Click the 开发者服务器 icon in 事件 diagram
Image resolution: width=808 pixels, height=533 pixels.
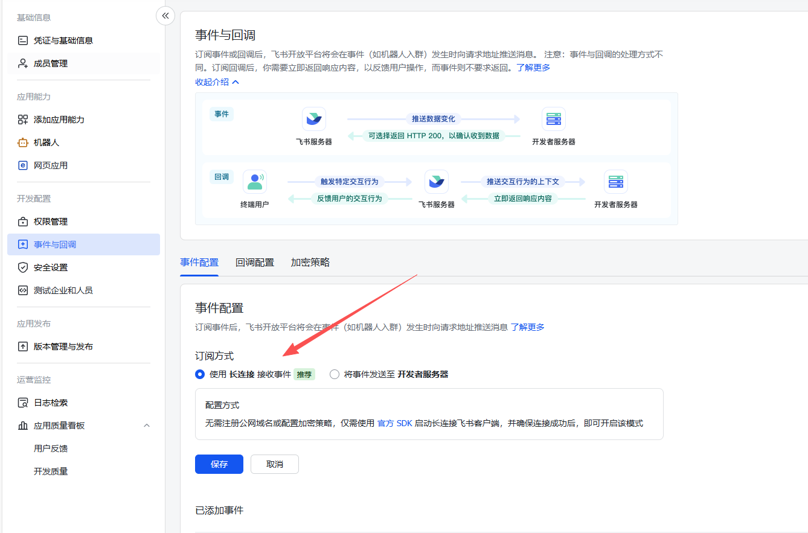pyautogui.click(x=554, y=119)
